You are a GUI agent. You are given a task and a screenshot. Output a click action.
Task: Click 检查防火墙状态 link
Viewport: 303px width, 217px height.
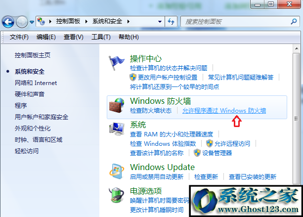(151, 111)
